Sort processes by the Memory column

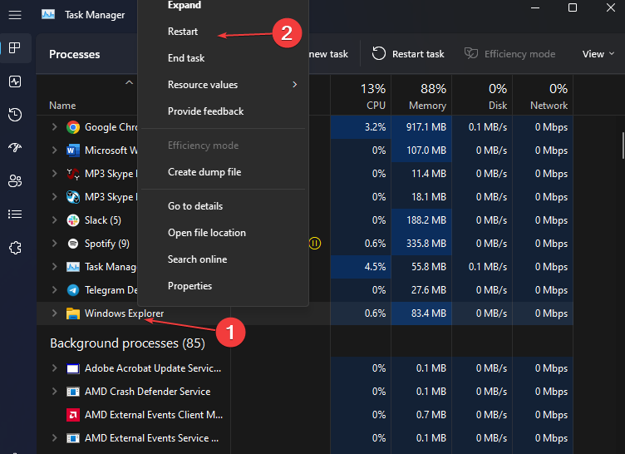[x=428, y=96]
